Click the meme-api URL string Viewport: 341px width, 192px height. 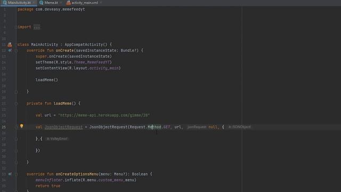[104, 115]
